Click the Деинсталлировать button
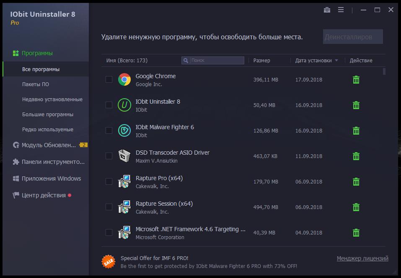 coord(353,37)
